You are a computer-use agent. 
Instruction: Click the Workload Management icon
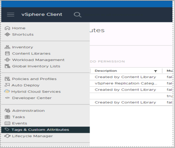tap(7, 60)
